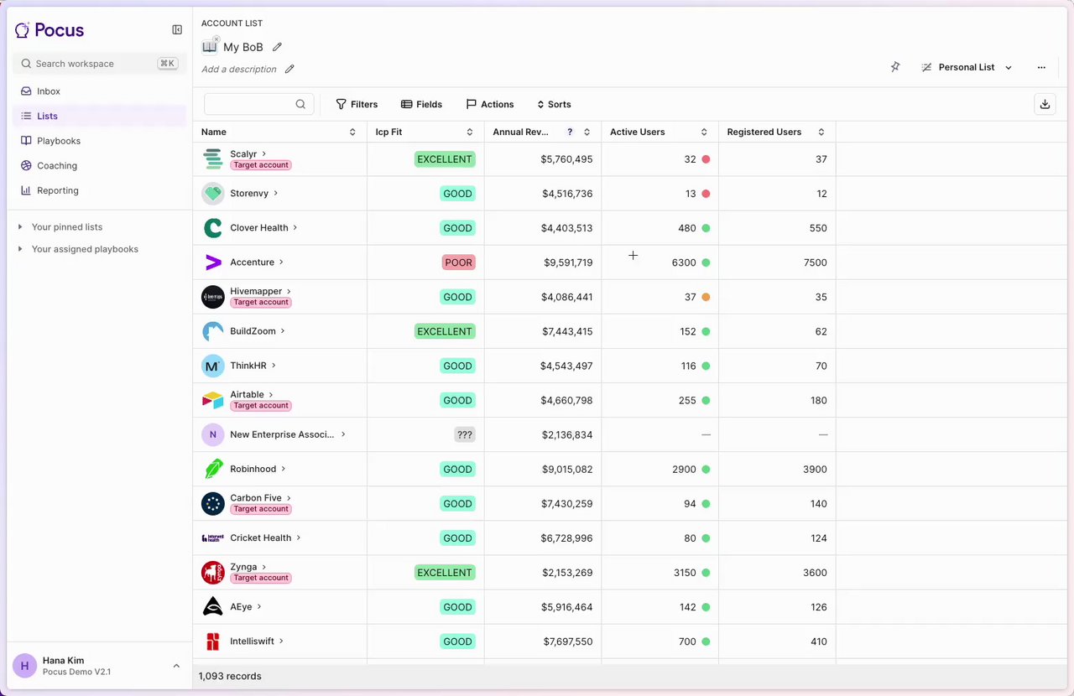Download the list with the export icon
Image resolution: width=1074 pixels, height=696 pixels.
1045,104
